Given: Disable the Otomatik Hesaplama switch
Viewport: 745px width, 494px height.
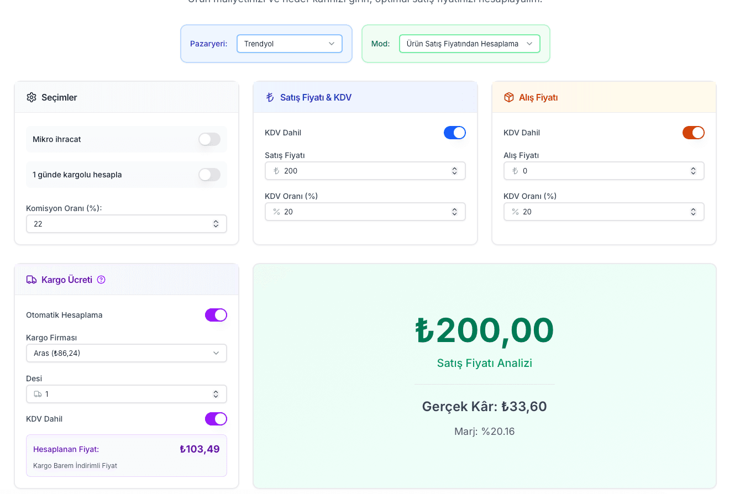Looking at the screenshot, I should (x=216, y=316).
